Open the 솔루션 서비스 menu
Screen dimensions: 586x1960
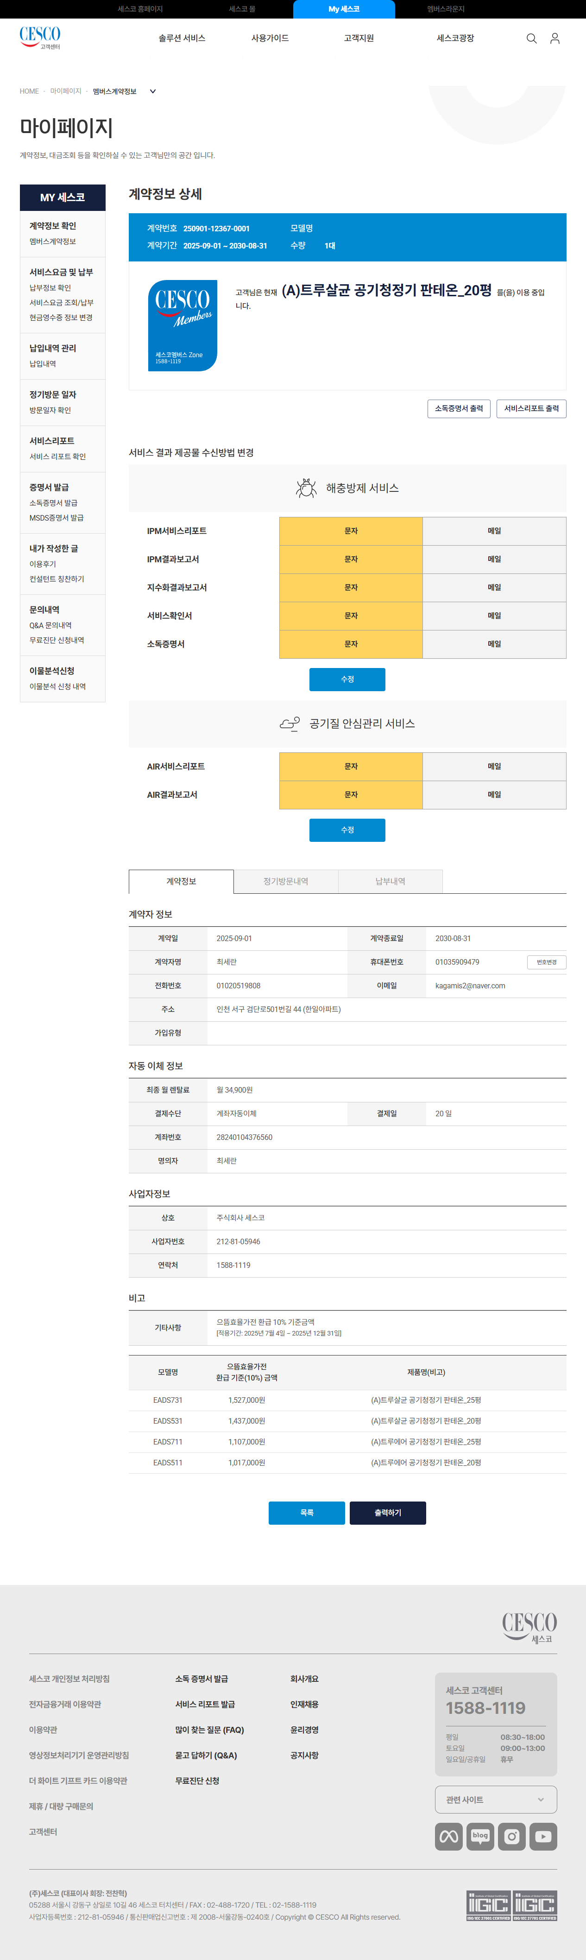tap(182, 38)
